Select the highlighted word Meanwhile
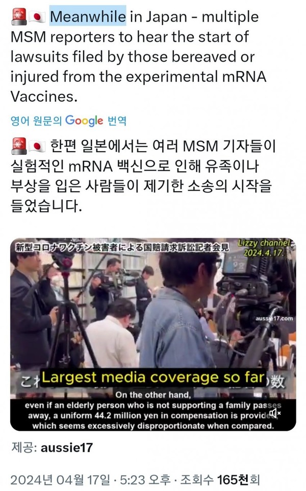Viewport: 306px width, 491px height. click(88, 16)
